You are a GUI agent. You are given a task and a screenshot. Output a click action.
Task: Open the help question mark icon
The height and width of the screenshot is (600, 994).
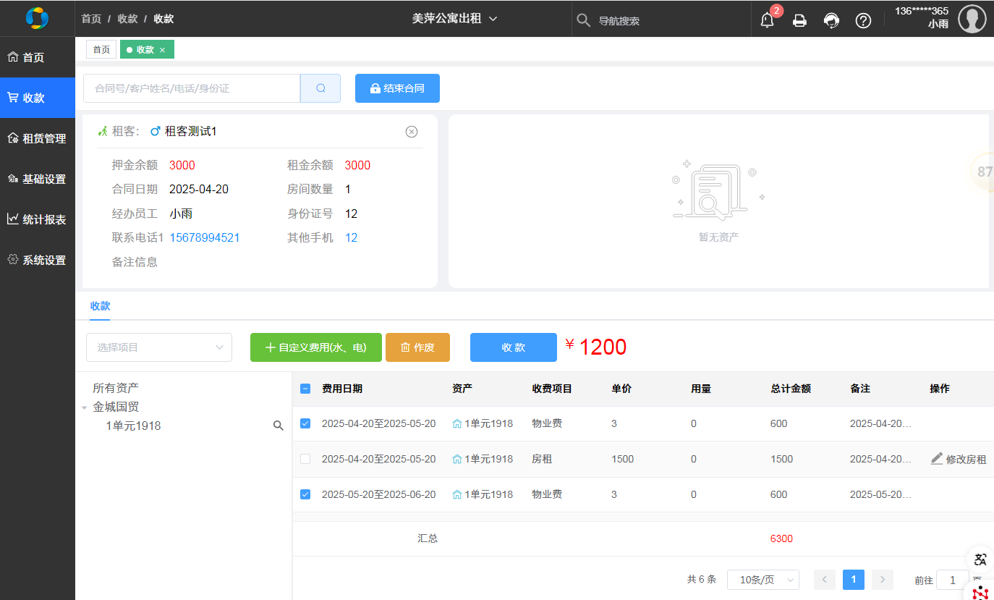(x=863, y=20)
